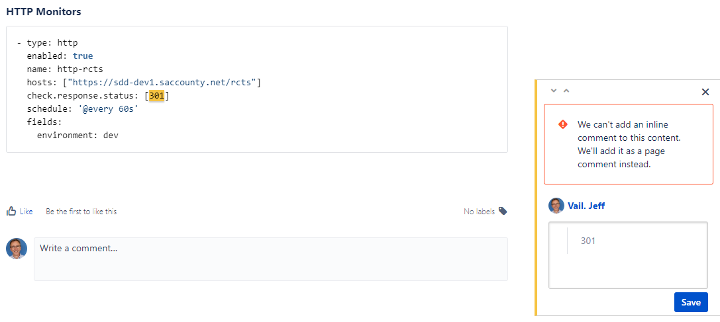Go to previous comment with up chevron
The image size is (720, 322).
point(566,91)
